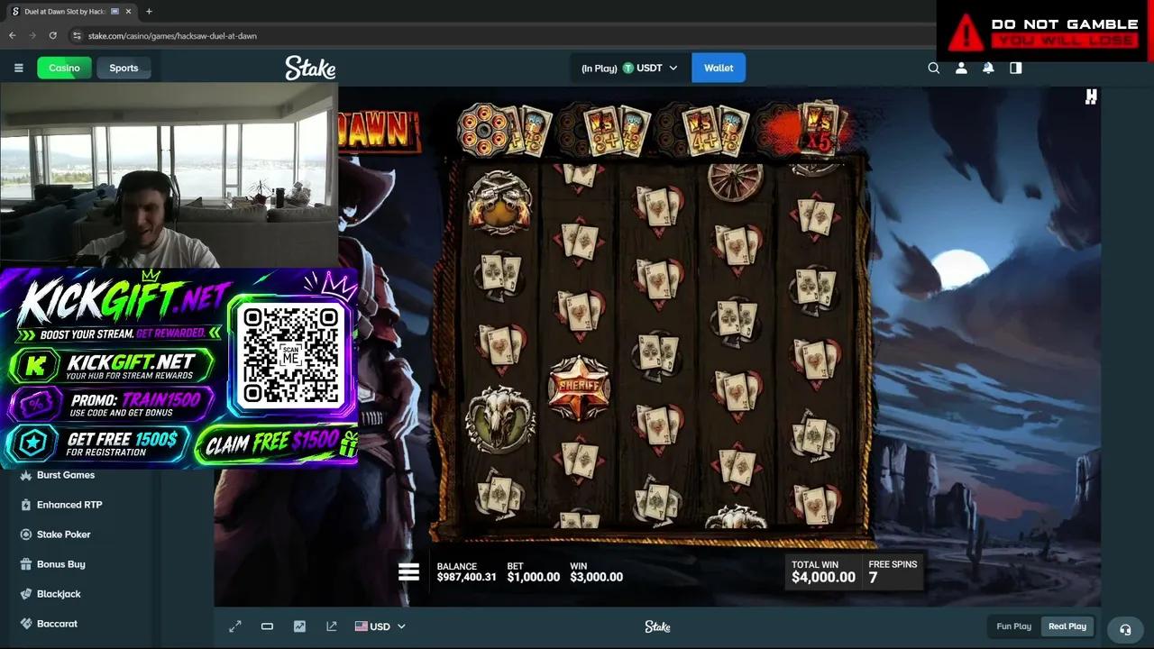Image resolution: width=1154 pixels, height=649 pixels.
Task: Click the free spins count 7
Action: tap(873, 578)
